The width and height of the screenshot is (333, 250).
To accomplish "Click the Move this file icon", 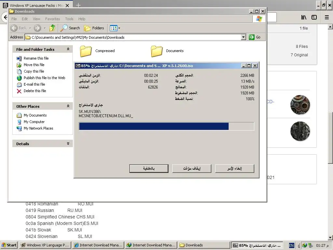I will point(19,65).
